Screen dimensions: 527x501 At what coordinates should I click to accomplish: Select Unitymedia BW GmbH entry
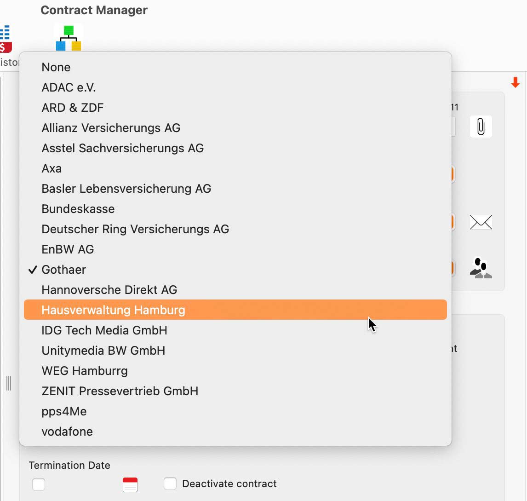[x=235, y=351]
